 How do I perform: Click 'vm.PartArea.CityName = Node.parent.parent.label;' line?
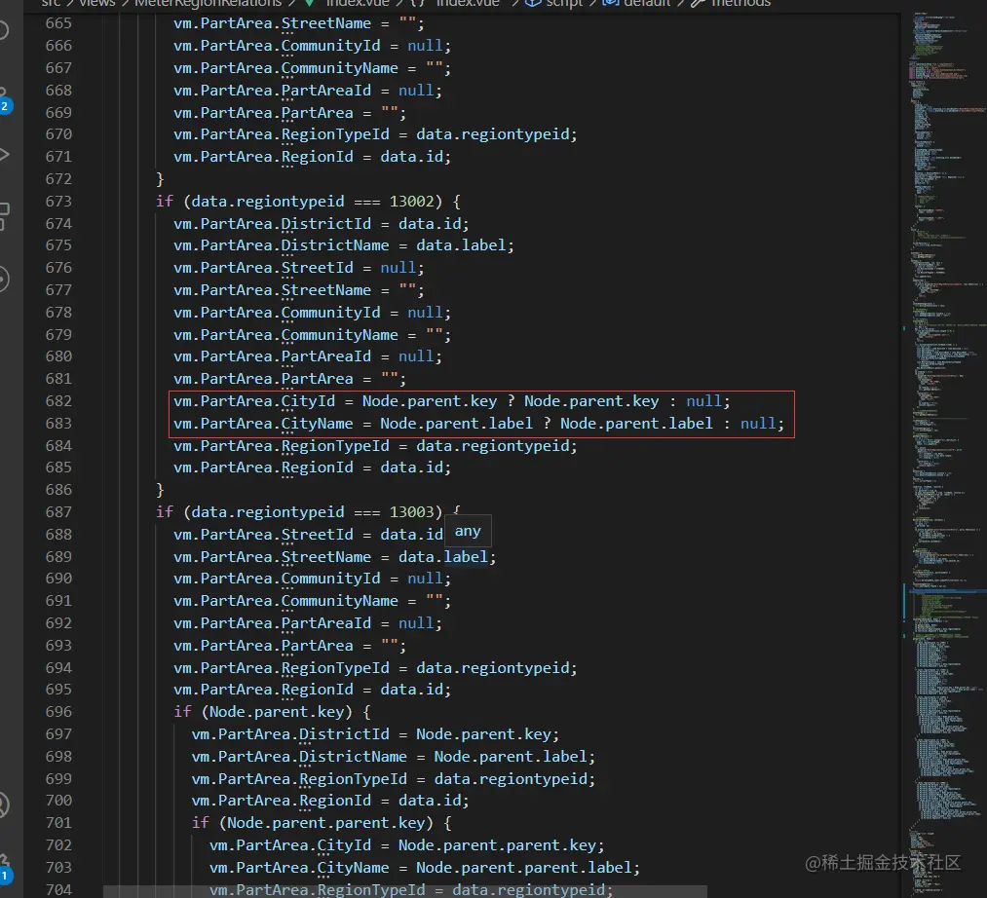tap(425, 868)
